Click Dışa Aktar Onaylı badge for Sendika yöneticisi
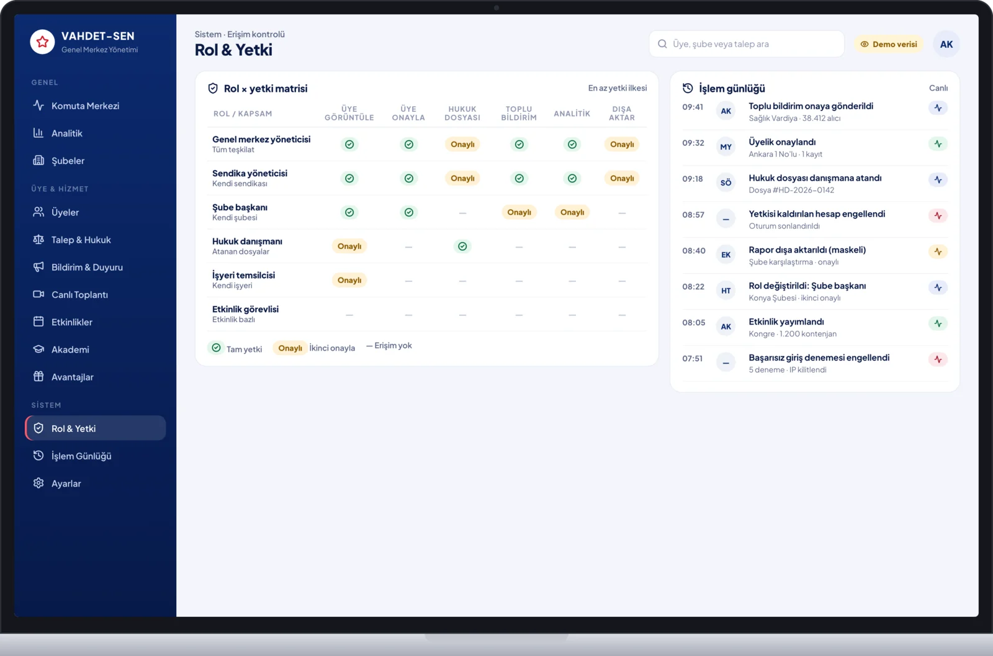 622,179
